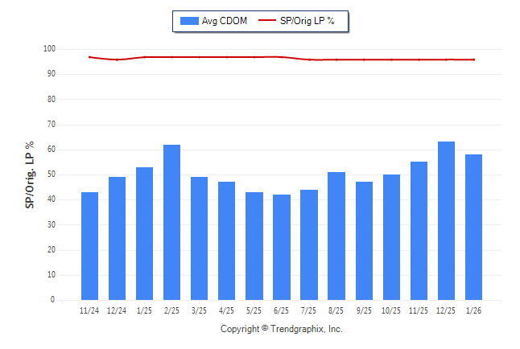
Task: Click the 9/25 x-axis date label
Action: (x=364, y=310)
